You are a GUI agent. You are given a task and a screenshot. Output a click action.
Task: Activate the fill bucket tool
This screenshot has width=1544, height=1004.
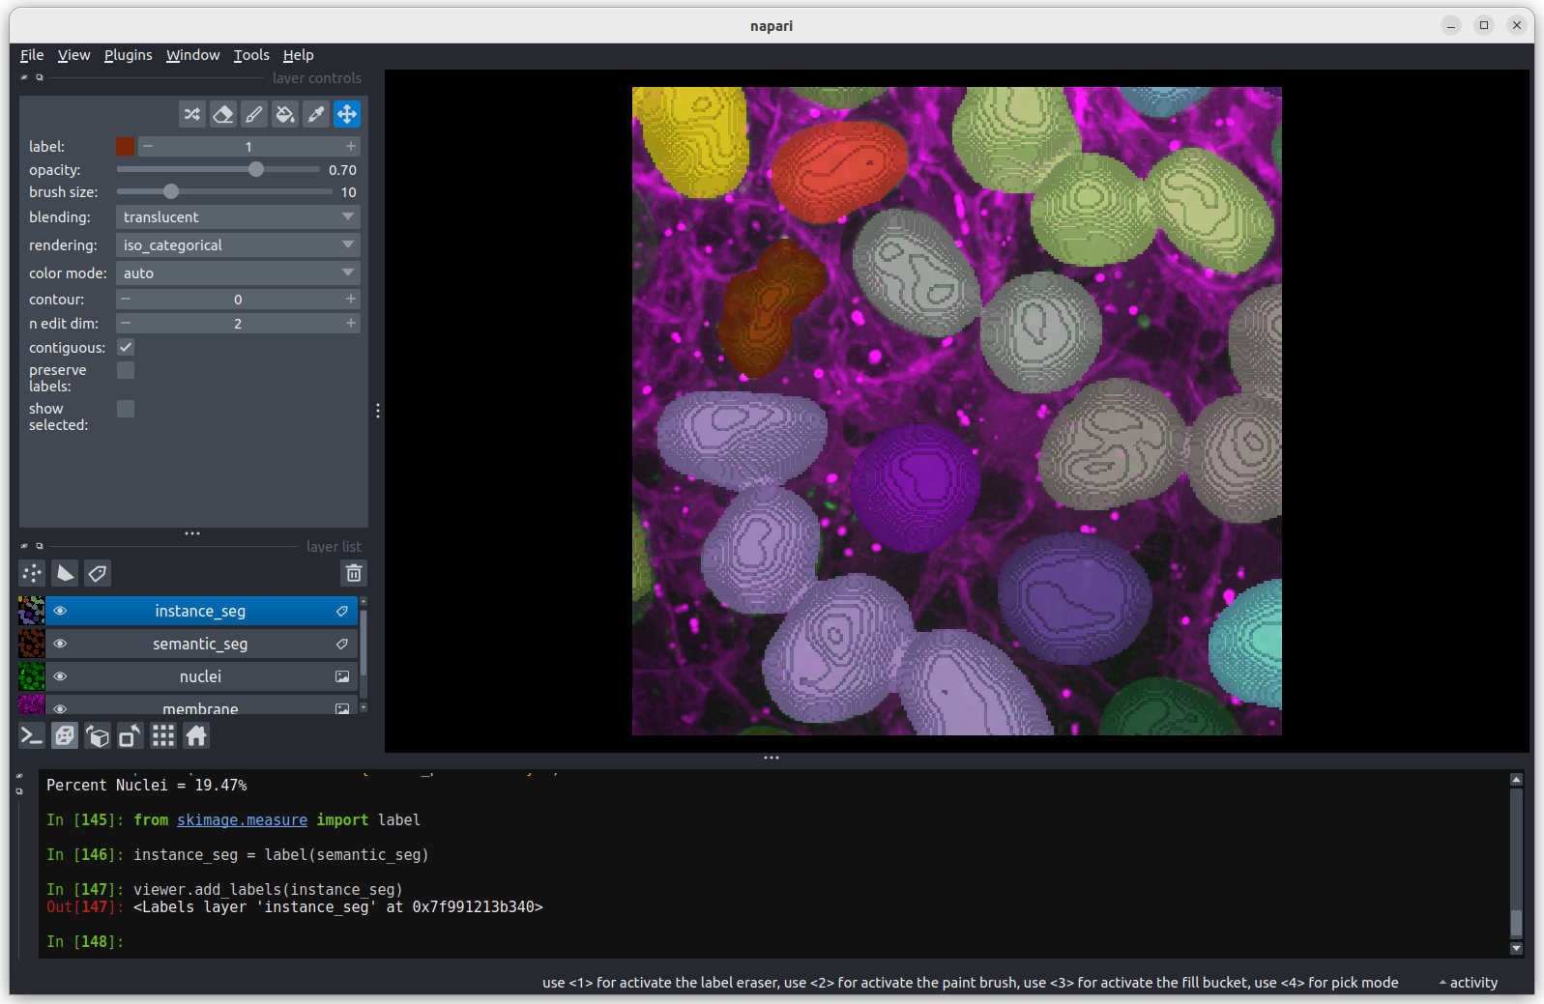click(x=285, y=114)
